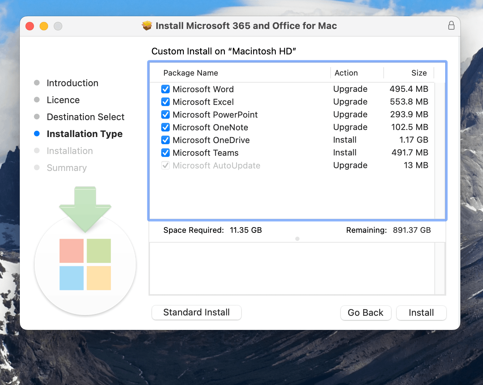Screen dimensions: 483x385
Task: Click the Installation Type step
Action: coord(85,134)
